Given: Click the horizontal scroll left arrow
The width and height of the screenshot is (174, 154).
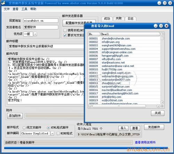Looking at the screenshot, I should click(x=90, y=106).
